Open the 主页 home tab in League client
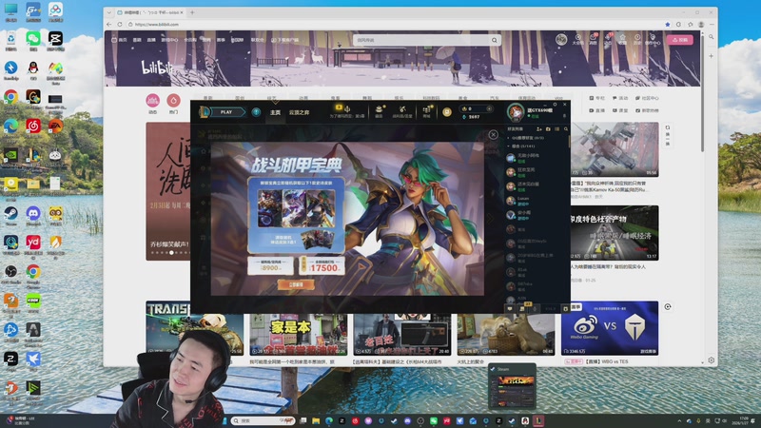 (275, 112)
